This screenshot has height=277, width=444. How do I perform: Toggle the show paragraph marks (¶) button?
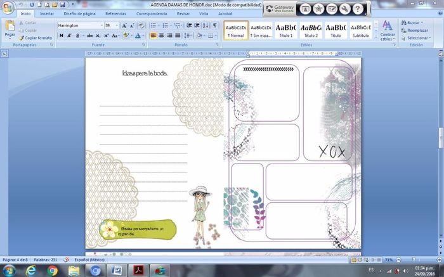click(x=215, y=25)
